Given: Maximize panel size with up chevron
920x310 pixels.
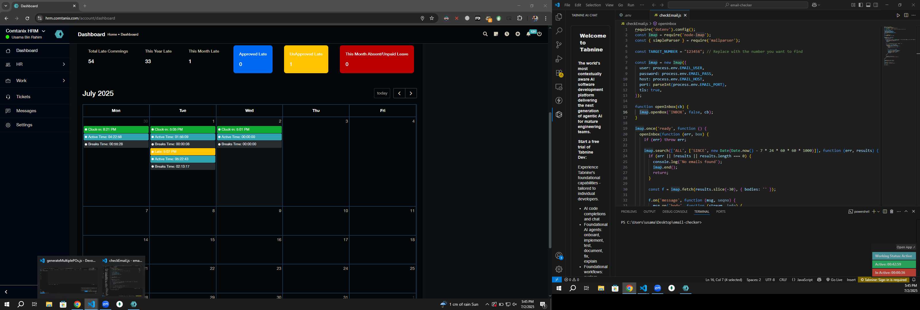Looking at the screenshot, I should [x=906, y=212].
